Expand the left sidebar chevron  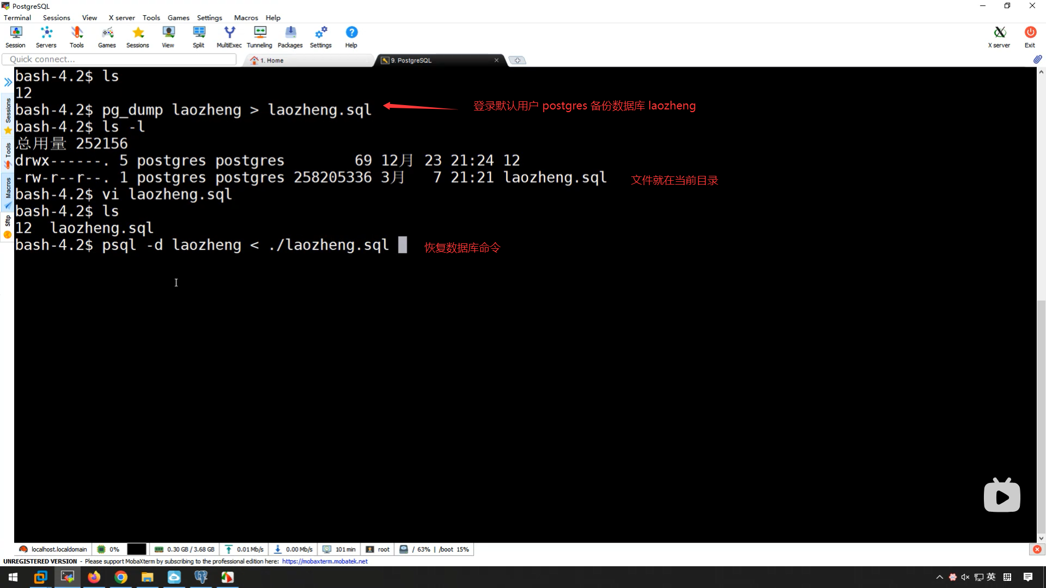point(8,82)
